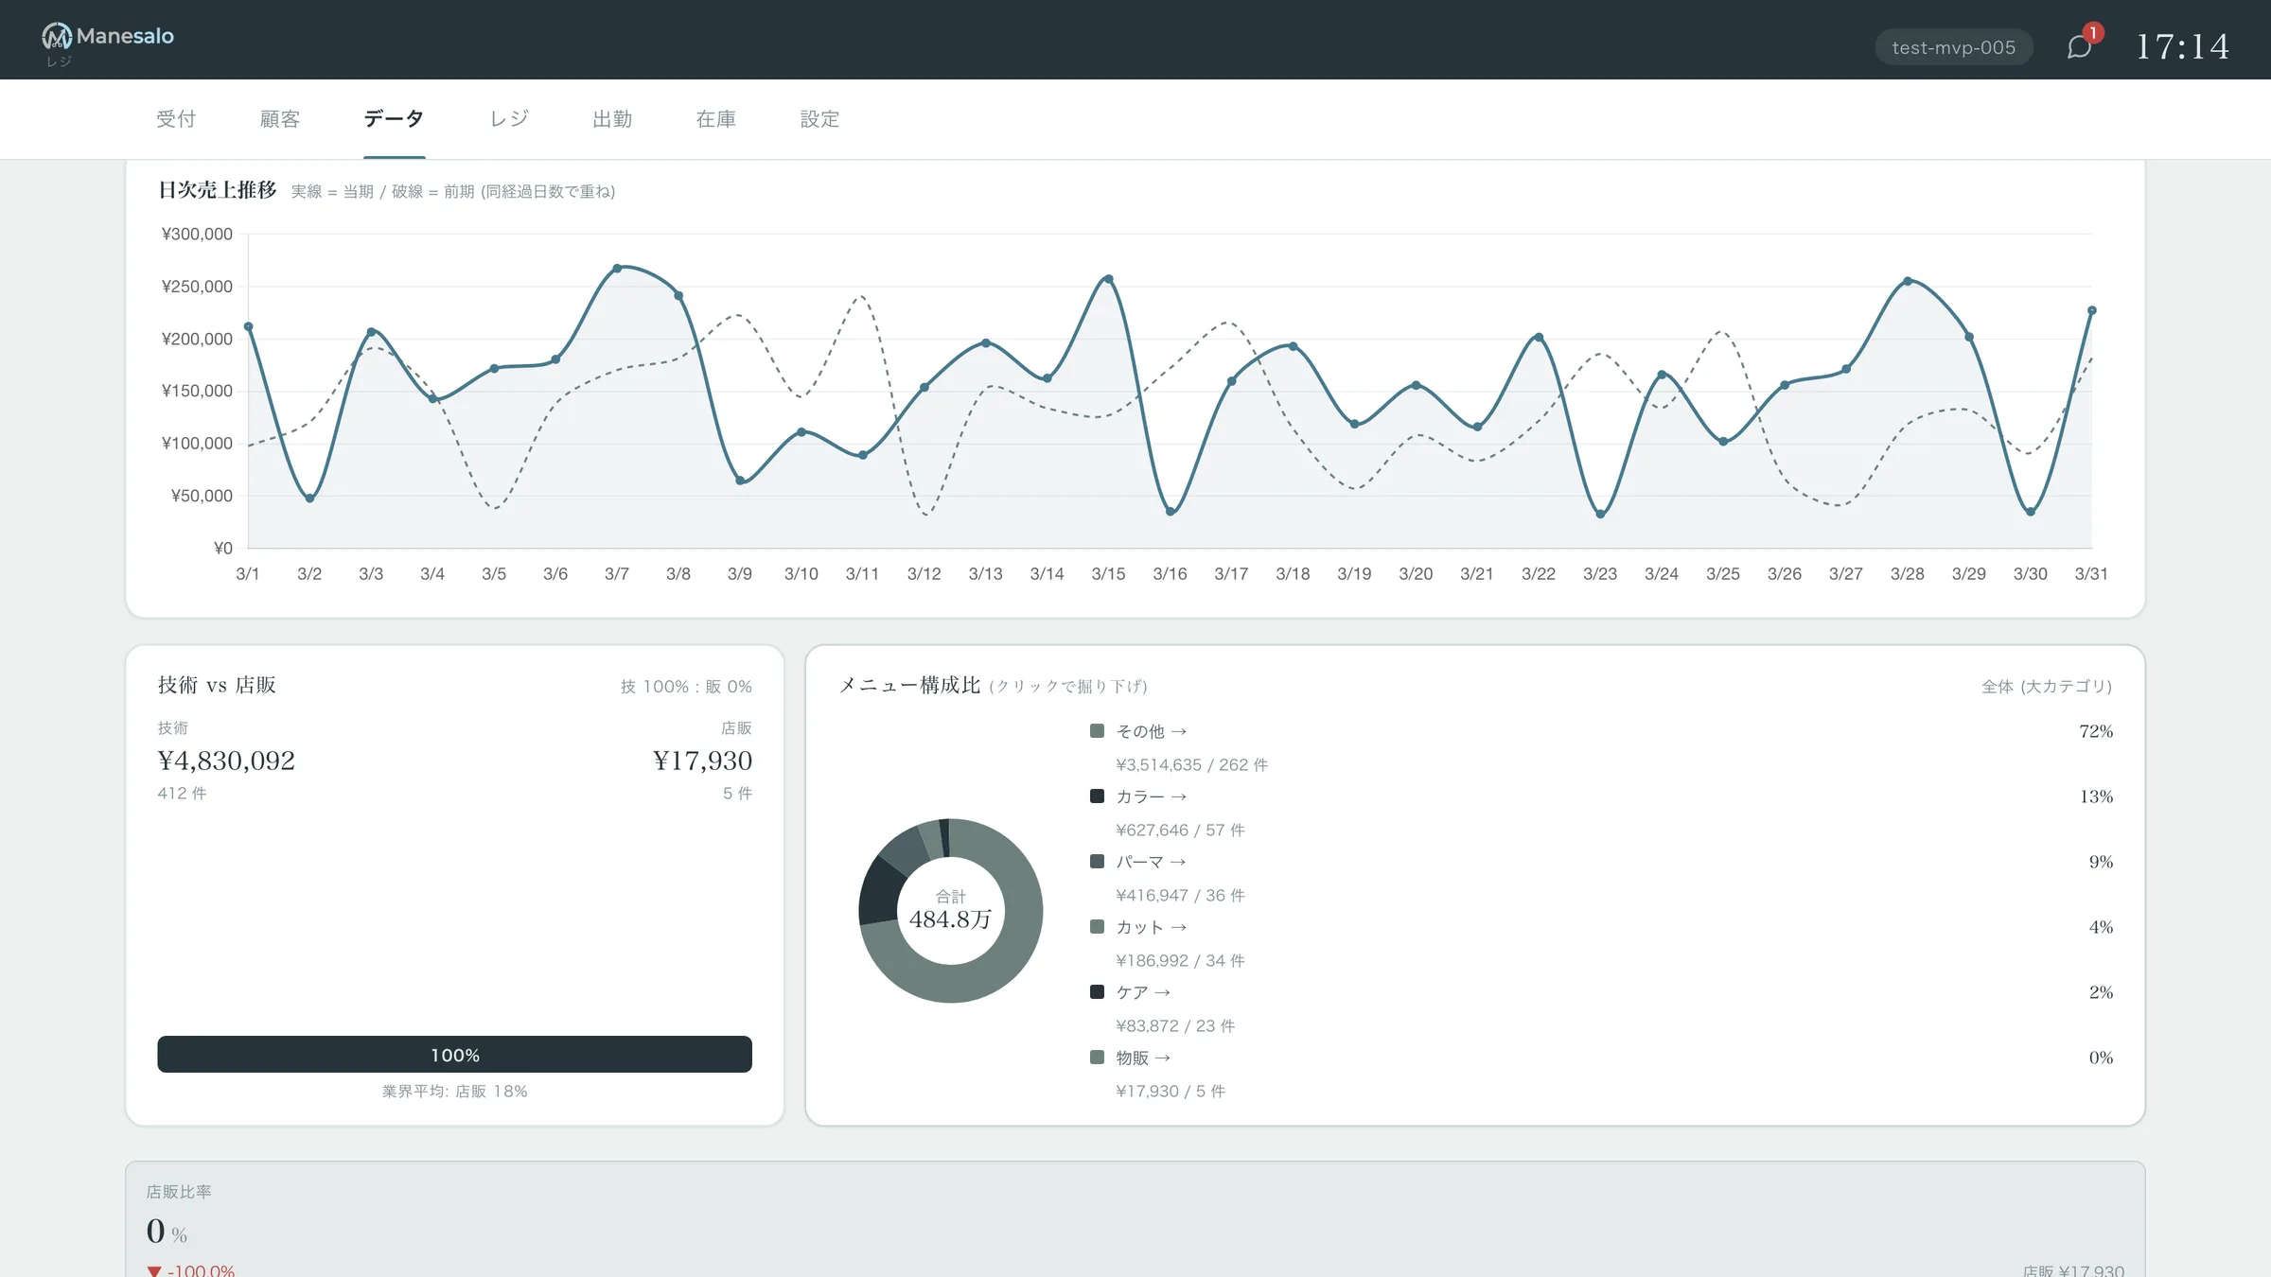Viewport: 2271px width, 1277px height.
Task: Drill down into ケア category
Action: coord(1143,992)
